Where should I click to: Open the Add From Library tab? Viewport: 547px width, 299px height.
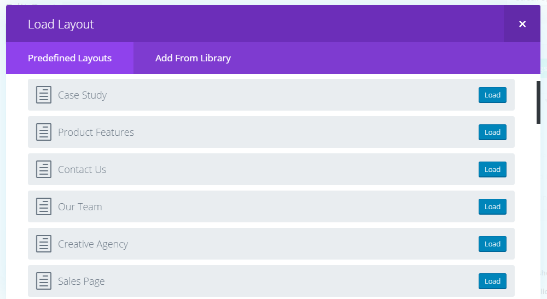click(193, 58)
